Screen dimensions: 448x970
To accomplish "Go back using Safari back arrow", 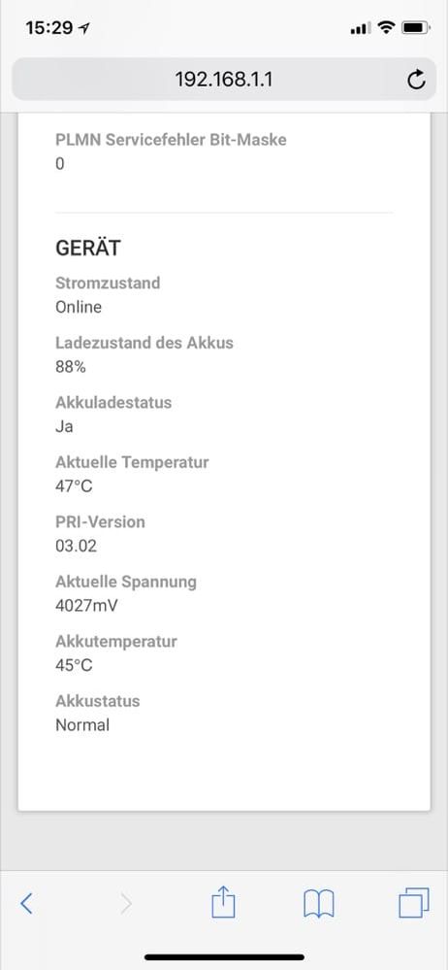I will pyautogui.click(x=26, y=904).
